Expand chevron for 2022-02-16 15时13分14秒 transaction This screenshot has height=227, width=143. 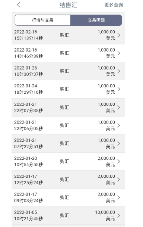(119, 35)
